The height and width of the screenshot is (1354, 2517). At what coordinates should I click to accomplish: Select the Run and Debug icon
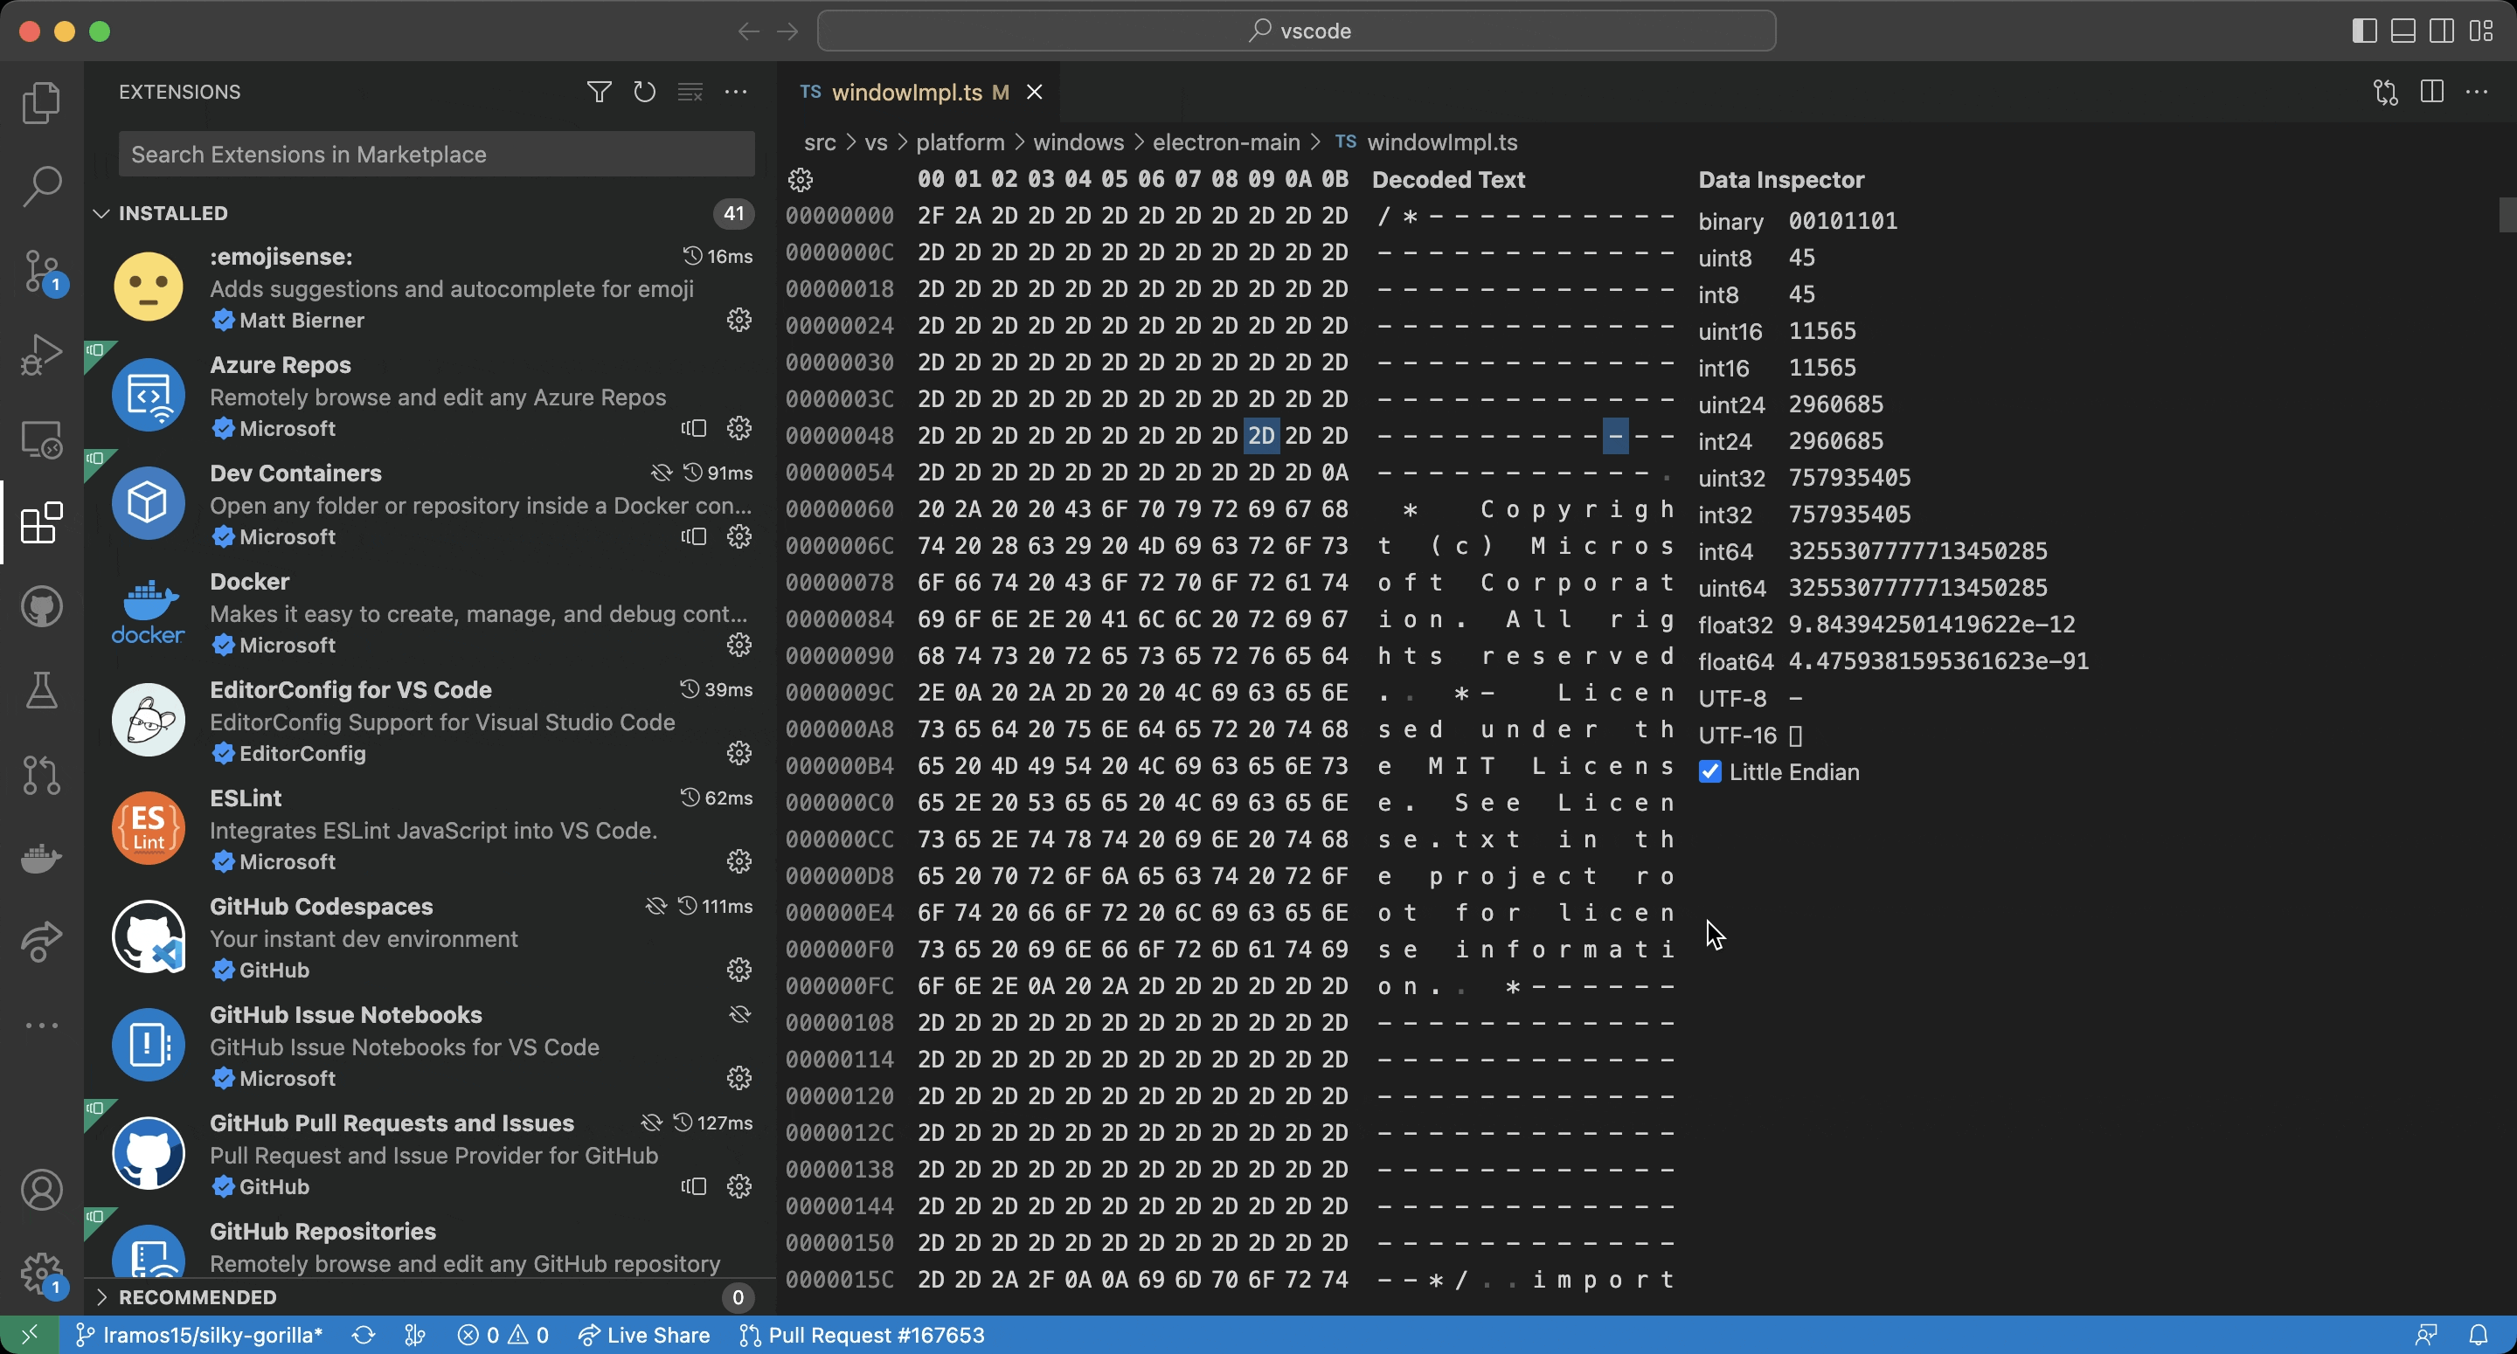tap(41, 354)
